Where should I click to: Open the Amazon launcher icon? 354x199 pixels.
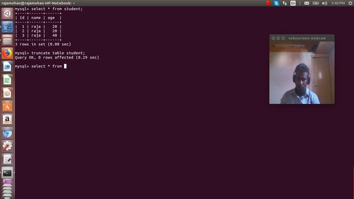pyautogui.click(x=7, y=119)
